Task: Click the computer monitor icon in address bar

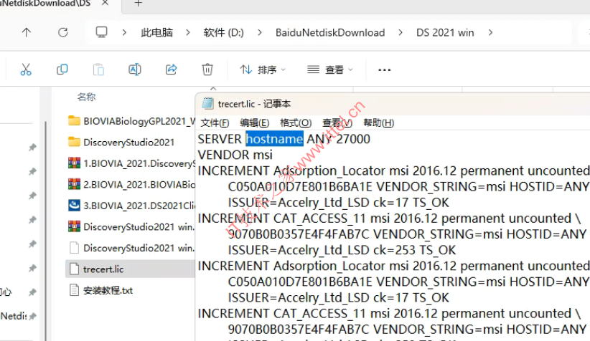Action: pyautogui.click(x=102, y=32)
